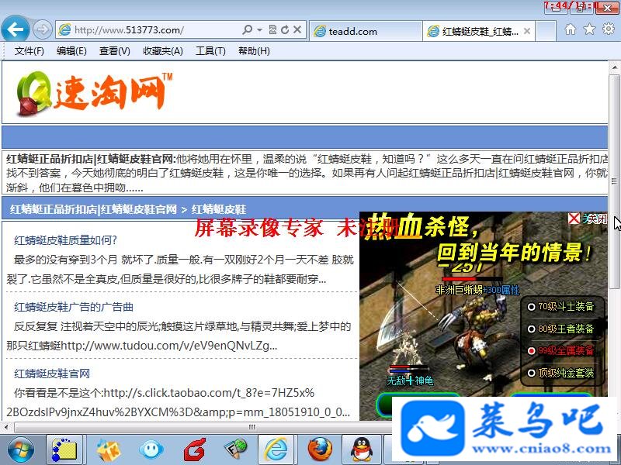Open the Tools gear icon
The image size is (621, 465).
tap(609, 29)
